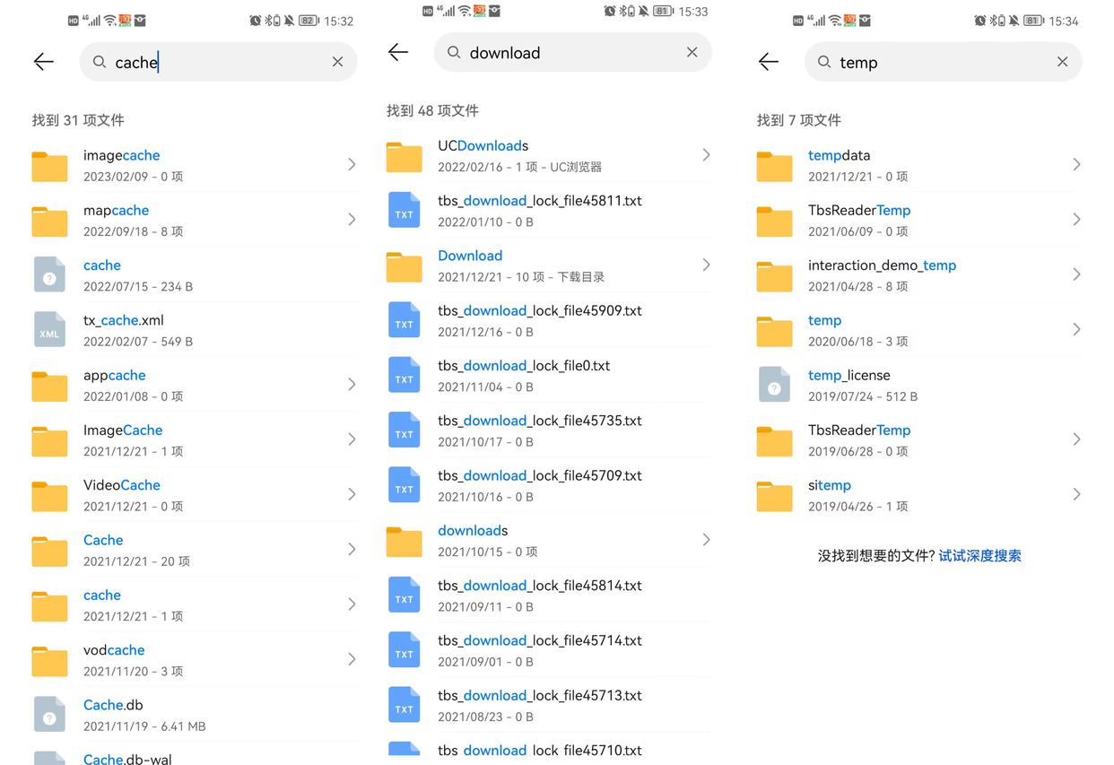Viewport: 1114px width, 765px height.
Task: Click the search magnifier in the cache search bar
Action: click(99, 62)
